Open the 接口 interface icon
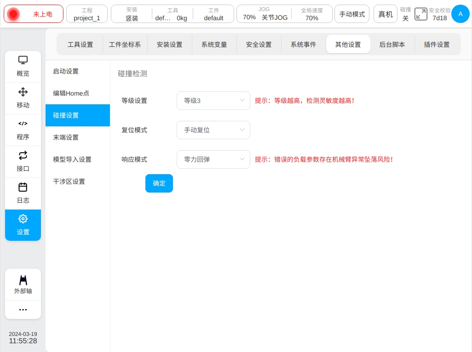The height and width of the screenshot is (352, 472). coord(23,155)
